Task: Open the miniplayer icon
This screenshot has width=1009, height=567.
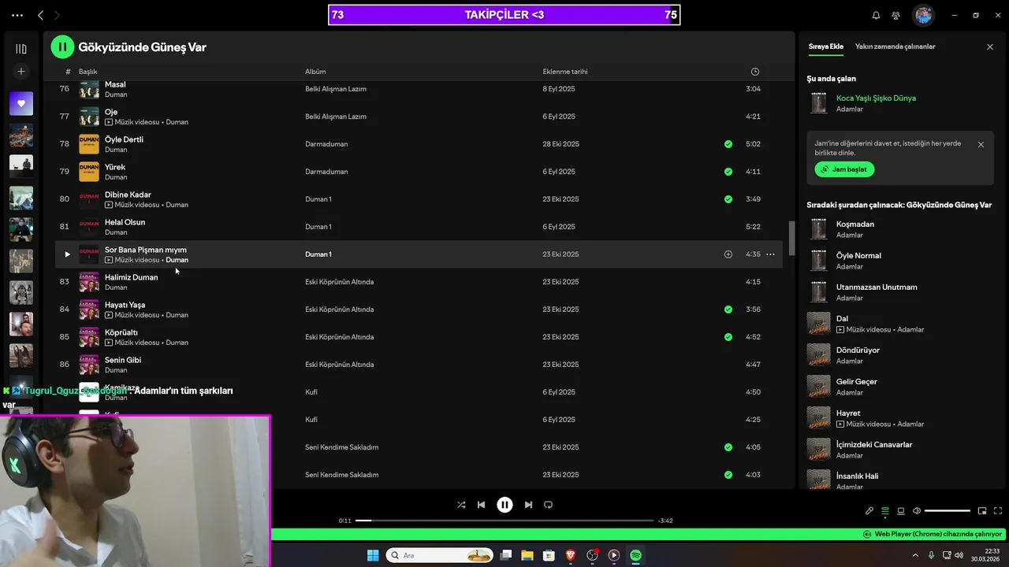Action: (983, 511)
